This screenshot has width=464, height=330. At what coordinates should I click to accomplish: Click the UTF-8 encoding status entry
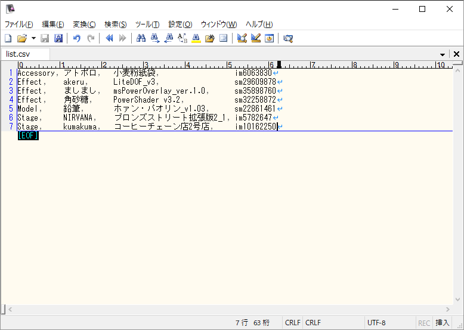click(x=376, y=323)
